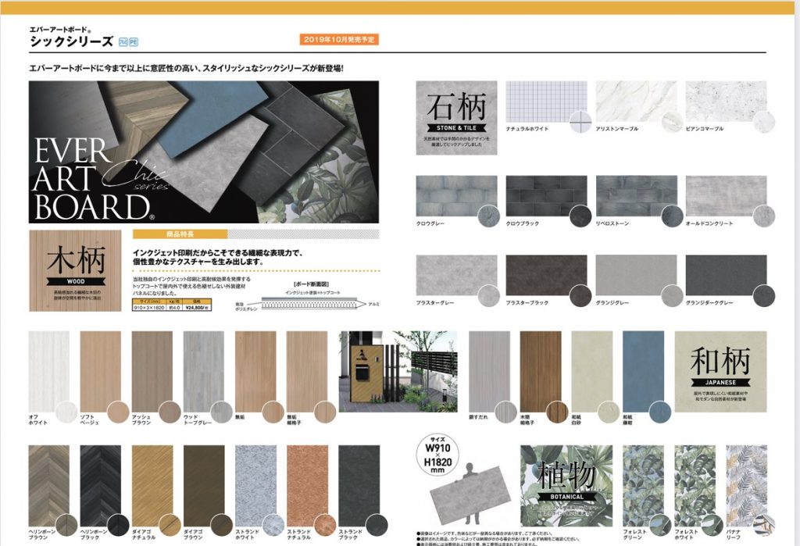This screenshot has width=800, height=546.
Task: Select the オールドコンクリート rectangular swatch
Action: pos(726,196)
